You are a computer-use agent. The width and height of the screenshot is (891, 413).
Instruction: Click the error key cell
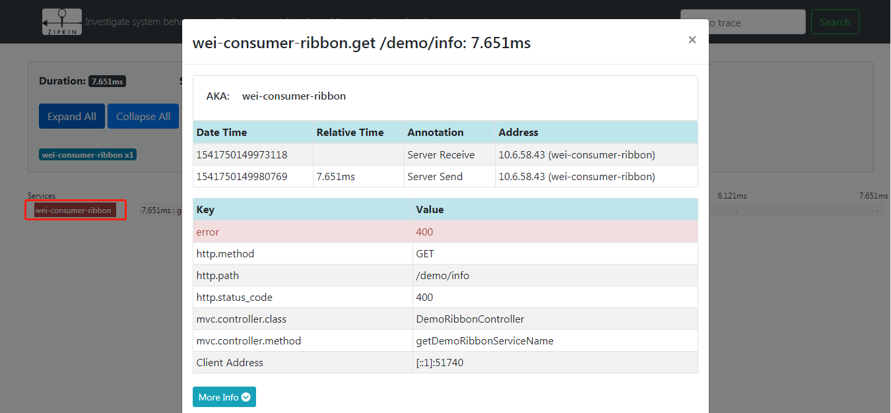(x=303, y=232)
